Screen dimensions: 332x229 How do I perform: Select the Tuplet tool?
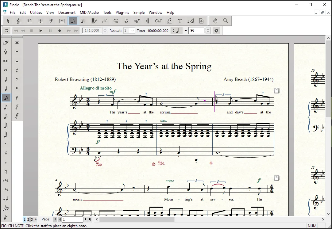click(105, 21)
